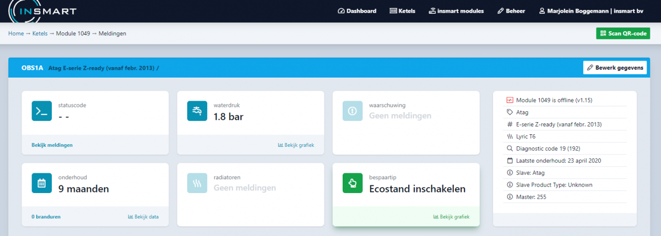The image size is (661, 236).
Task: Click the onderhoud calendar icon
Action: [42, 183]
